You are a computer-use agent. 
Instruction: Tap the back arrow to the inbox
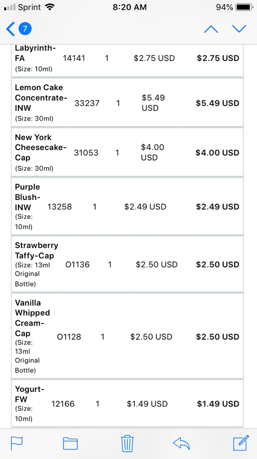click(x=10, y=29)
